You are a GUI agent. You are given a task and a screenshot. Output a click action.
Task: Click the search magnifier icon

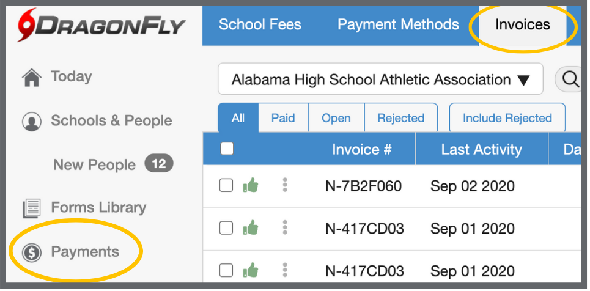click(x=570, y=79)
